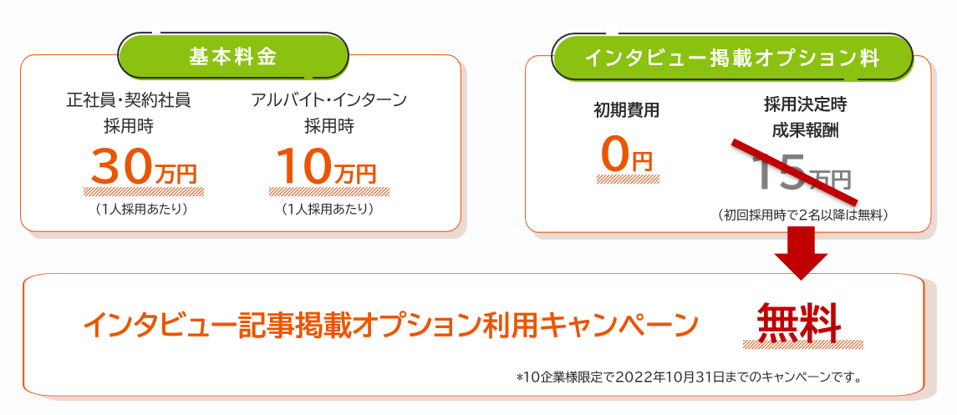Click the 初期費用 label
The width and height of the screenshot is (957, 415).
(x=627, y=109)
